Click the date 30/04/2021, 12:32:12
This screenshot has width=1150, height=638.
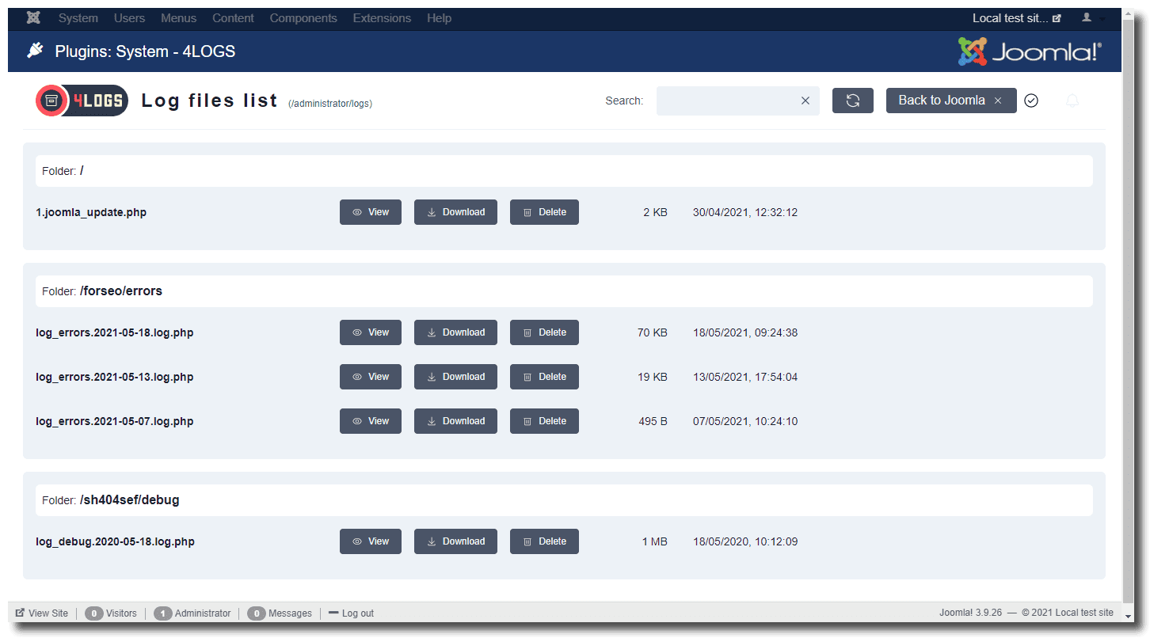coord(745,212)
